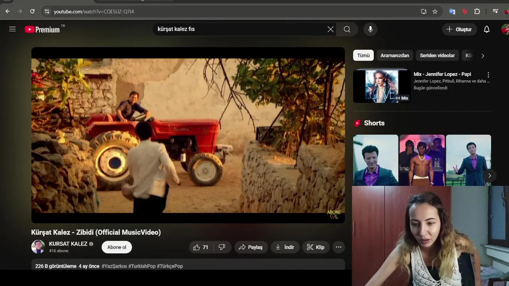Show next Shorts with arrow button
The width and height of the screenshot is (509, 286).
click(x=490, y=176)
